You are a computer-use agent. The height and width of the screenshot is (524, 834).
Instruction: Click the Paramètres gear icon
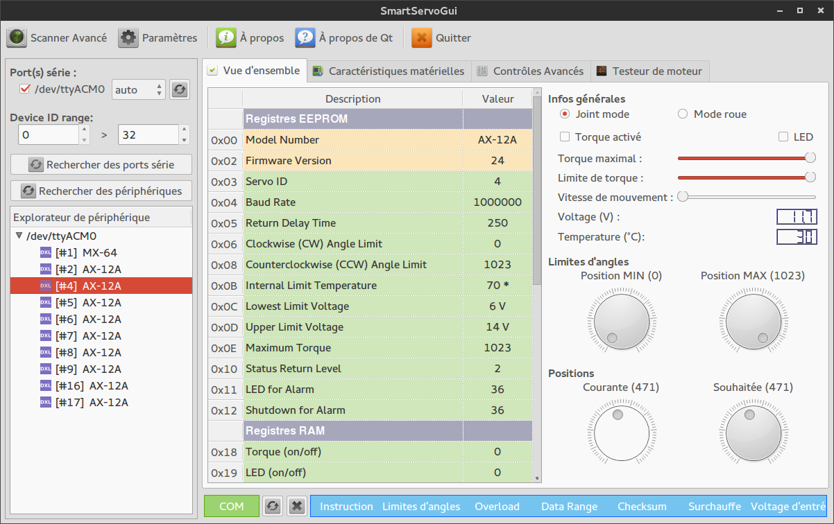pyautogui.click(x=128, y=37)
